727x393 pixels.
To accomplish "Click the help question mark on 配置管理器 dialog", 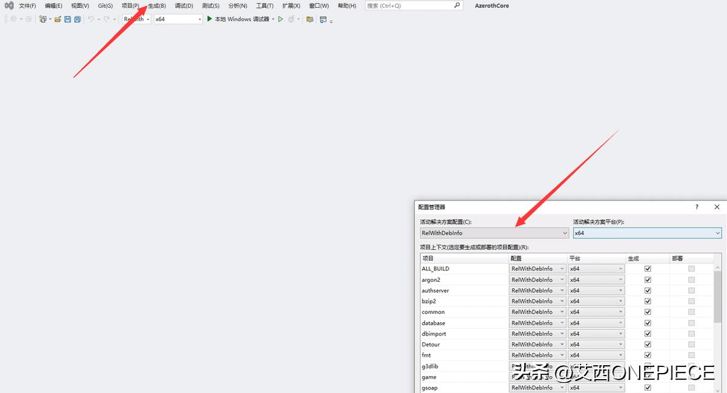I will (696, 207).
